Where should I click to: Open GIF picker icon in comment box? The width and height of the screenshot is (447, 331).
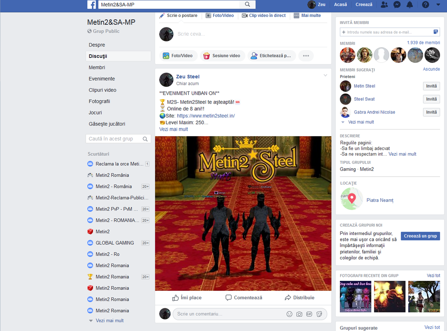tap(309, 314)
